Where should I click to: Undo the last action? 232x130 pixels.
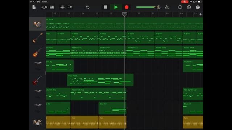pos(88,7)
